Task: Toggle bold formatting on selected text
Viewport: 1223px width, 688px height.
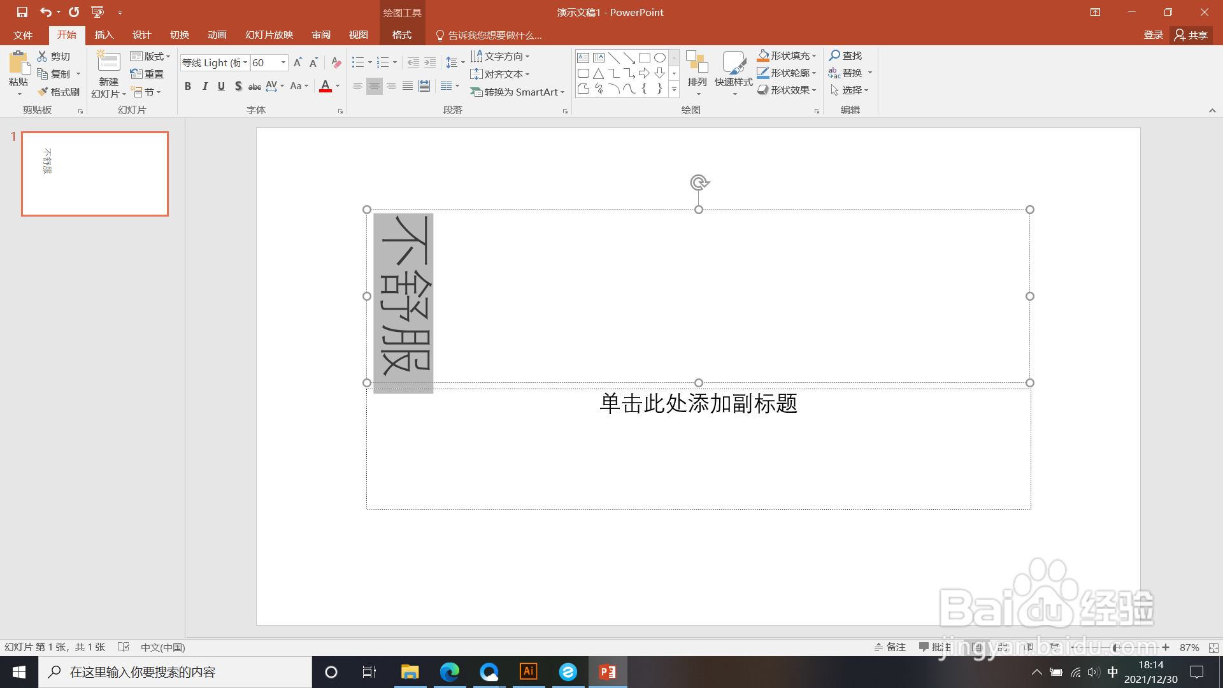Action: [188, 86]
